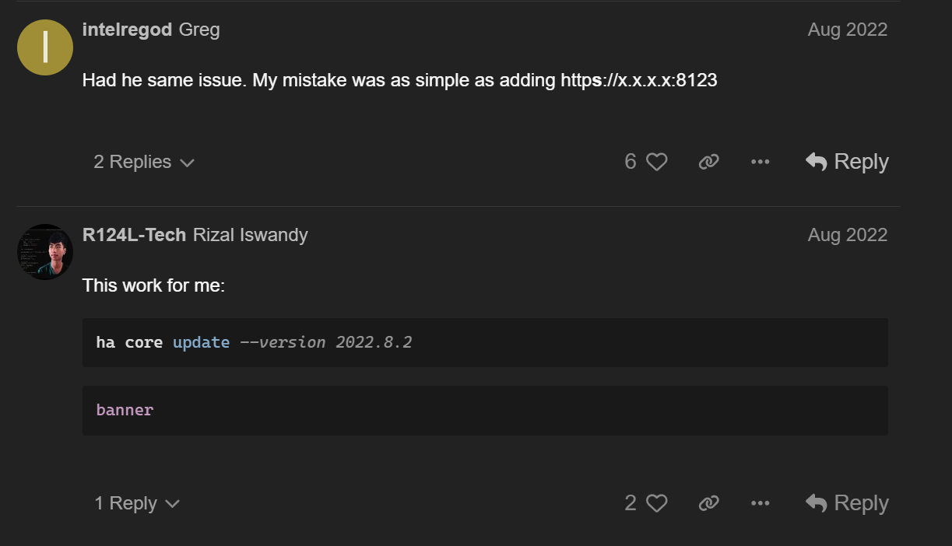
Task: Open R124L-Tech's profile picture
Action: coord(45,252)
